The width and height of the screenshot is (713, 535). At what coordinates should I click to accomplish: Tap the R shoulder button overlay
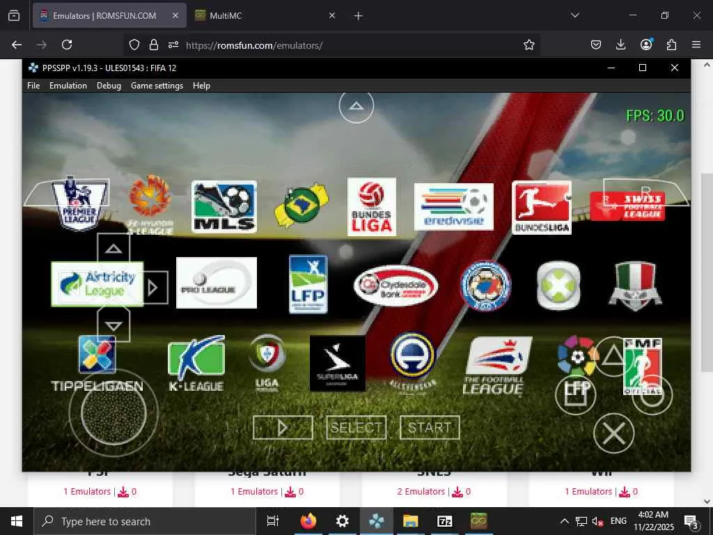(x=645, y=192)
